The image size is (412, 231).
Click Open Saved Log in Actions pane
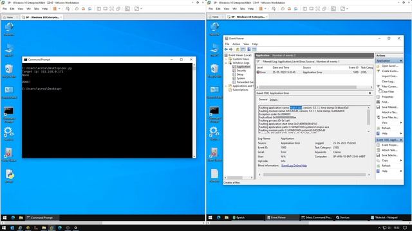click(x=389, y=66)
